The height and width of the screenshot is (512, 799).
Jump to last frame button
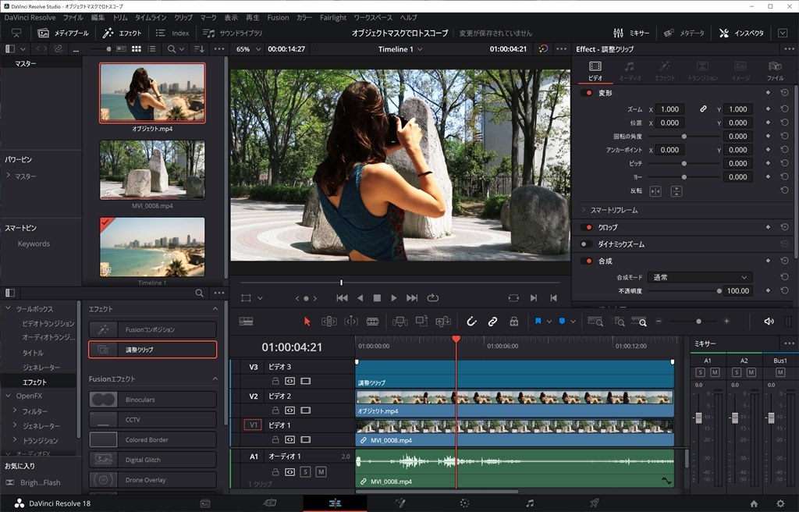tap(412, 298)
